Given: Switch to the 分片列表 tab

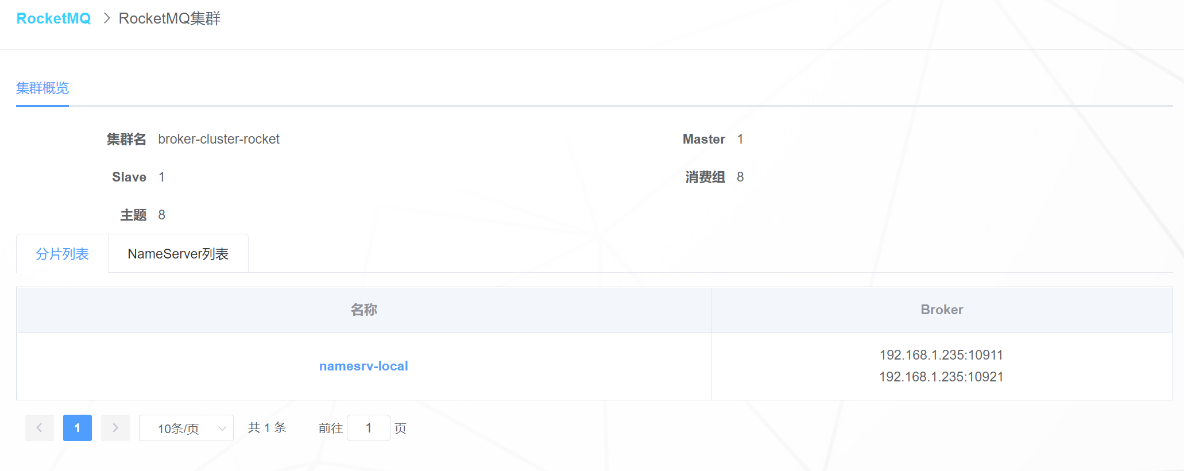Looking at the screenshot, I should [62, 254].
